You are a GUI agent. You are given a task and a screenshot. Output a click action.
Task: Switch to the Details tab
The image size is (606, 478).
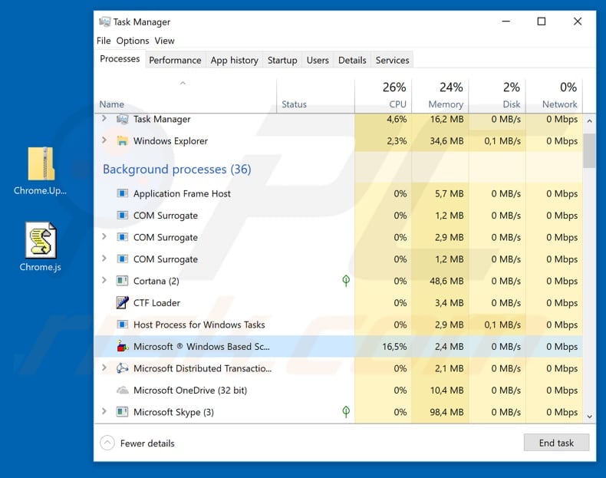352,61
